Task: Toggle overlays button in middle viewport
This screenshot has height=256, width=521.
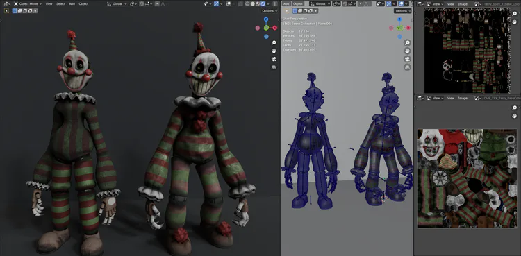Action: coord(401,4)
